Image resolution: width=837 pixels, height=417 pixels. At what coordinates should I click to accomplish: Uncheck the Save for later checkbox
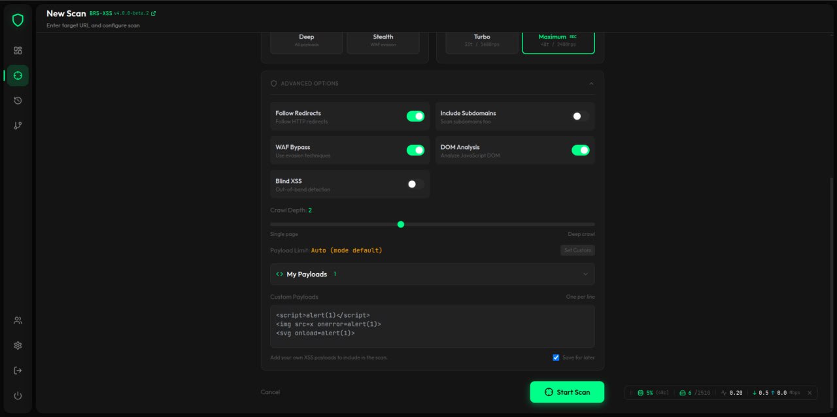coord(556,358)
